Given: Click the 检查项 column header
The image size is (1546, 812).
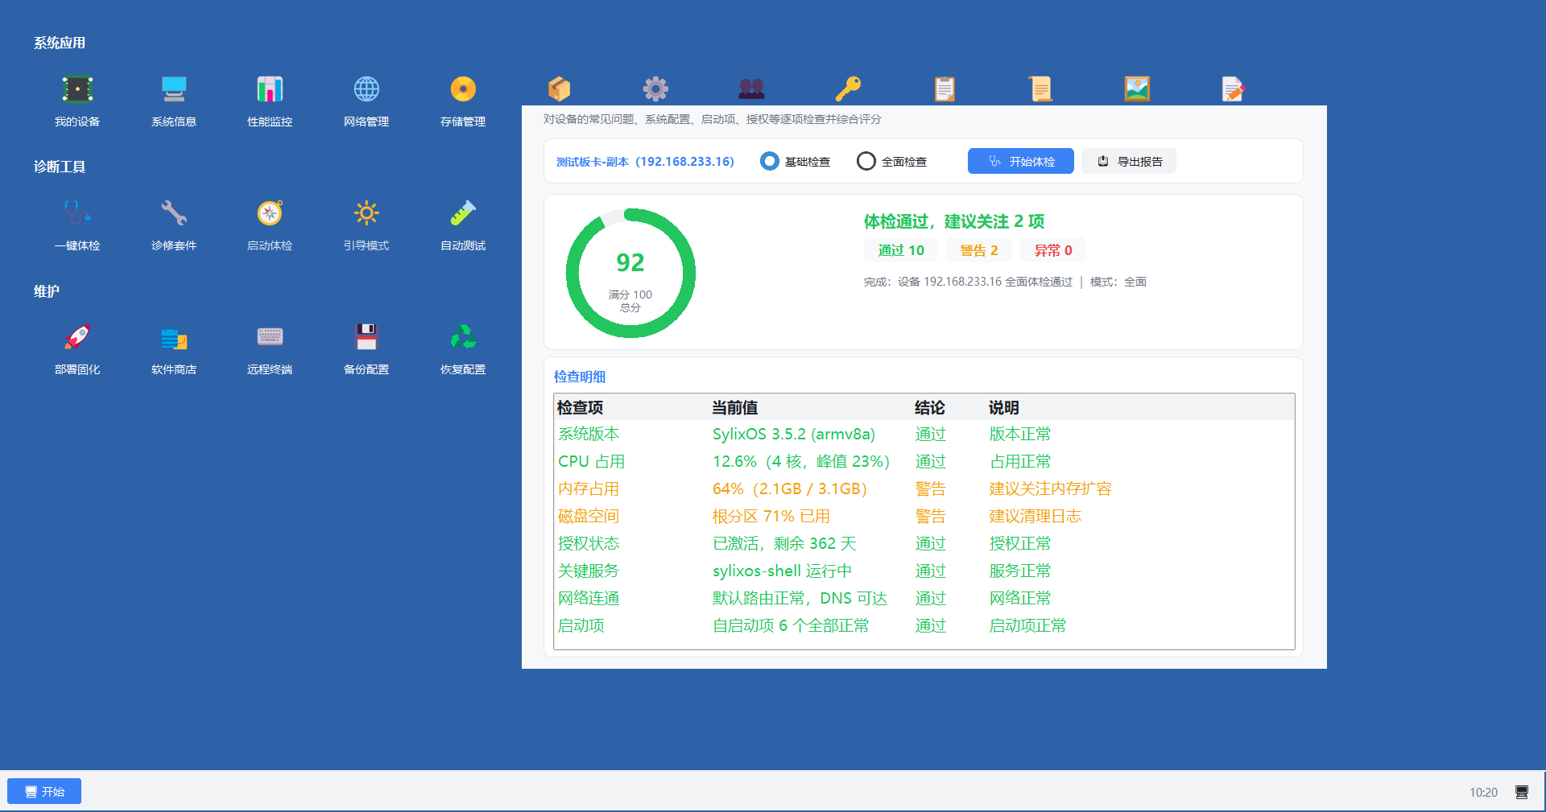Looking at the screenshot, I should point(580,408).
